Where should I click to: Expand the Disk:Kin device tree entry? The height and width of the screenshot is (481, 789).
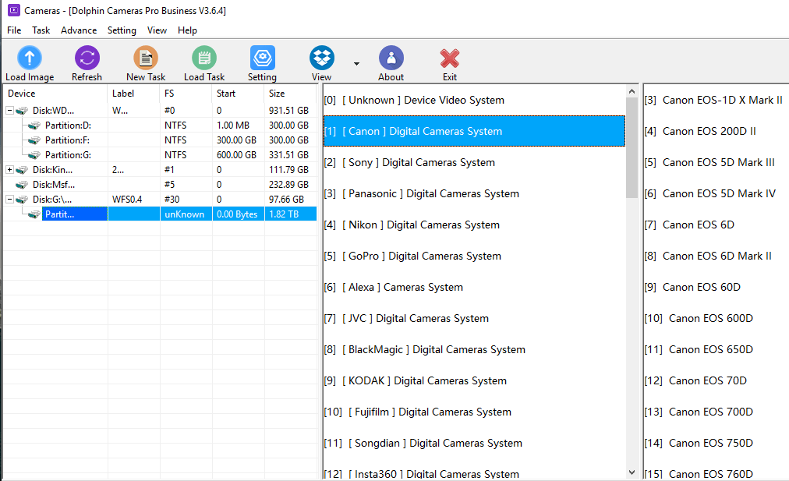[x=8, y=169]
